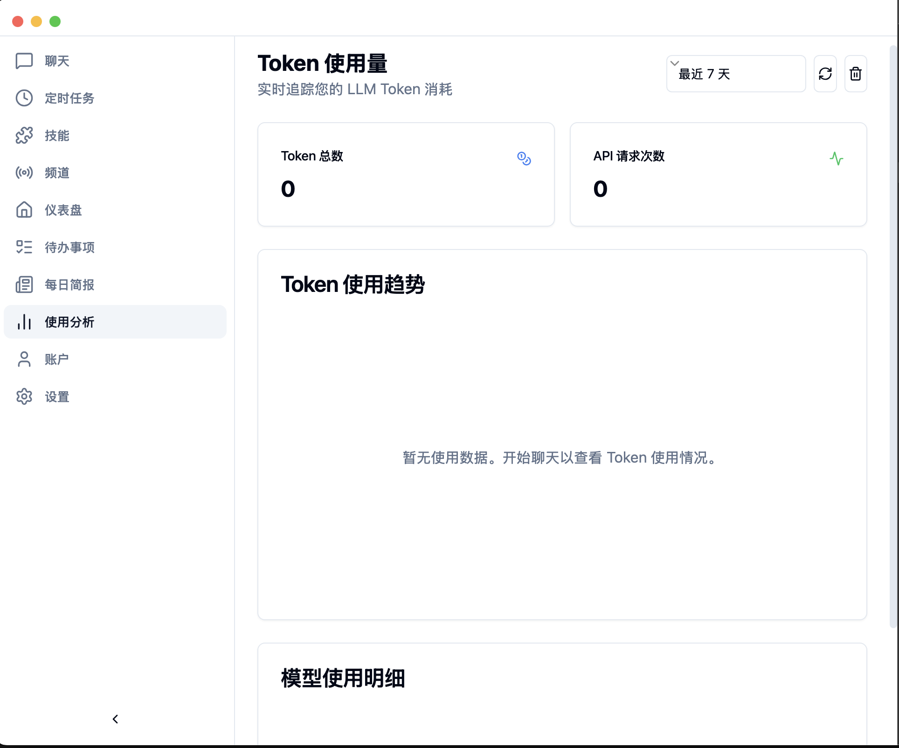The height and width of the screenshot is (748, 899).
Task: View the 每日简报 daily briefing
Action: [69, 284]
